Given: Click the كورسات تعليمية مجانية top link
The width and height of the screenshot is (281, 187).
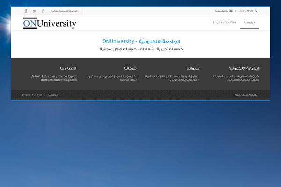Looking at the screenshot, I should click(x=64, y=11).
